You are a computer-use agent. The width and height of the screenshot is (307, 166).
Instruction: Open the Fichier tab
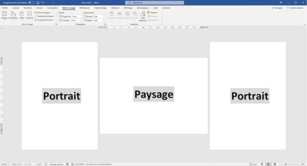point(5,8)
